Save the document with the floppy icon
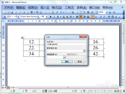This screenshot has width=126, height=94. tap(12, 13)
